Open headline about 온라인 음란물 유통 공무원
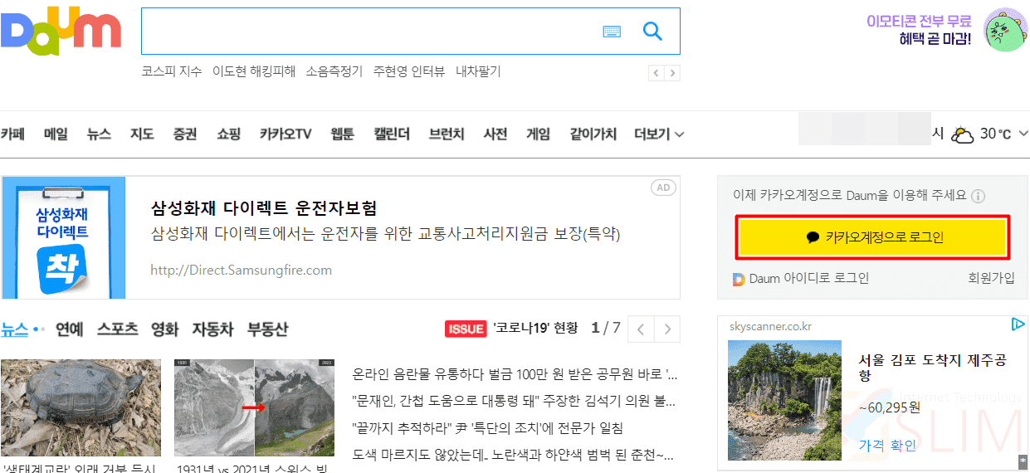 515,374
